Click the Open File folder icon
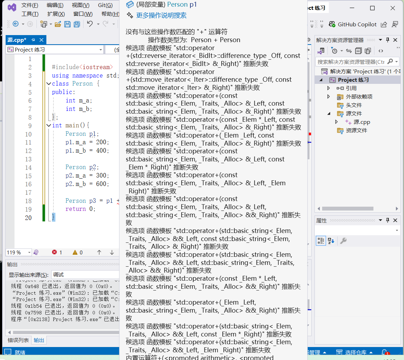Image resolution: width=404 pixels, height=360 pixels. click(x=58, y=24)
